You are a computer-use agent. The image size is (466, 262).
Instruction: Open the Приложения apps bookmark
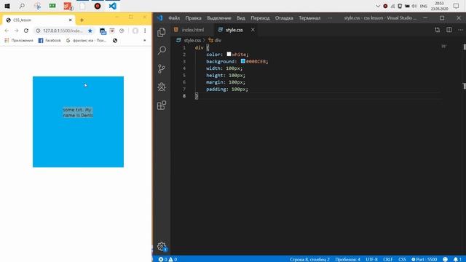19,41
